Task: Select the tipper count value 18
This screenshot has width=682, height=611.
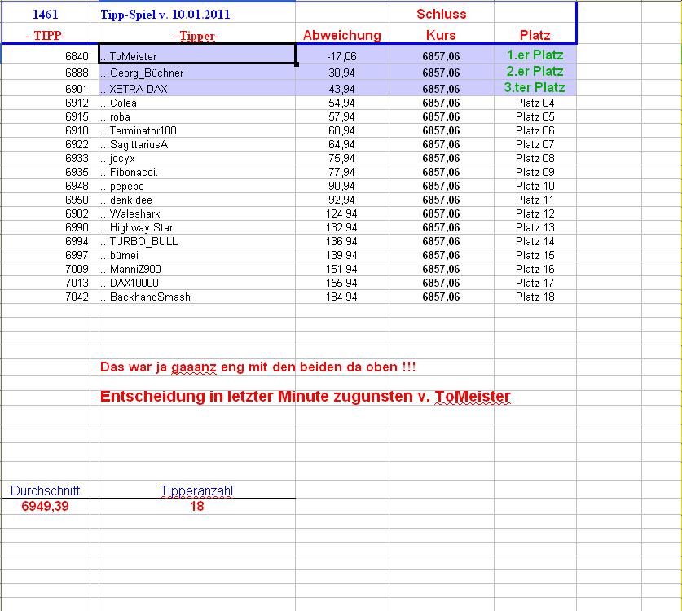Action: pos(197,506)
